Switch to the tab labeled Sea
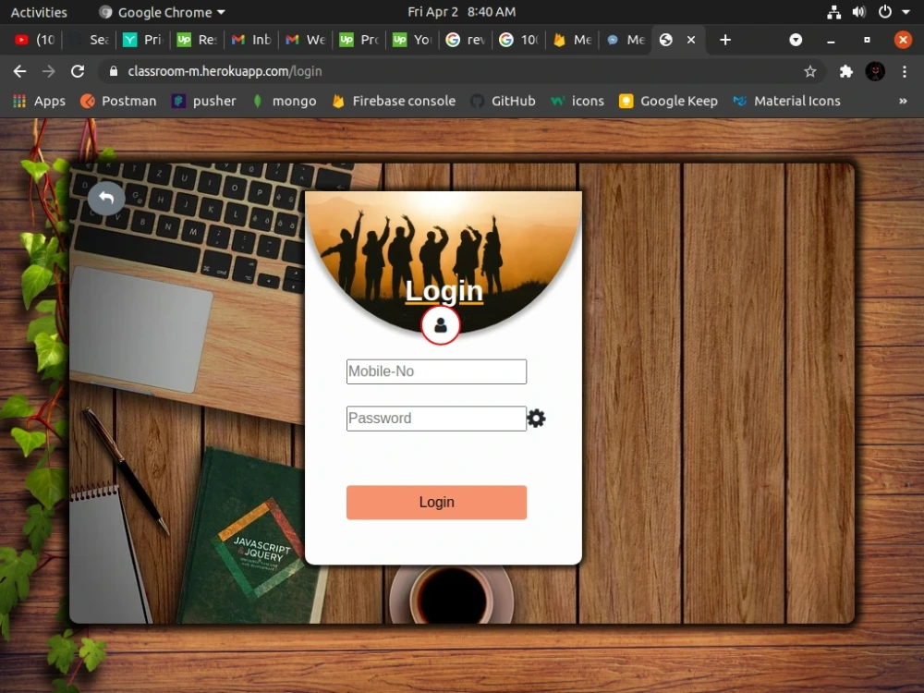Viewport: 924px width, 693px height. (x=90, y=40)
